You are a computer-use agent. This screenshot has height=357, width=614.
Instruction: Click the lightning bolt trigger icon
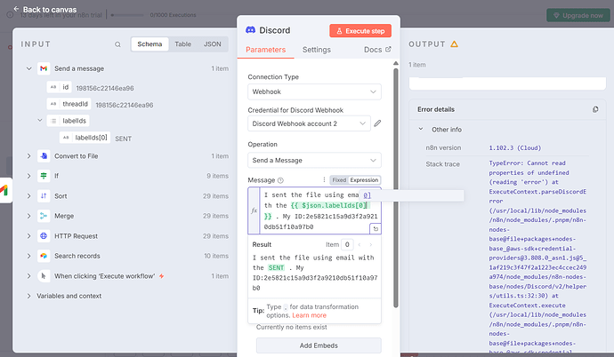(x=161, y=276)
